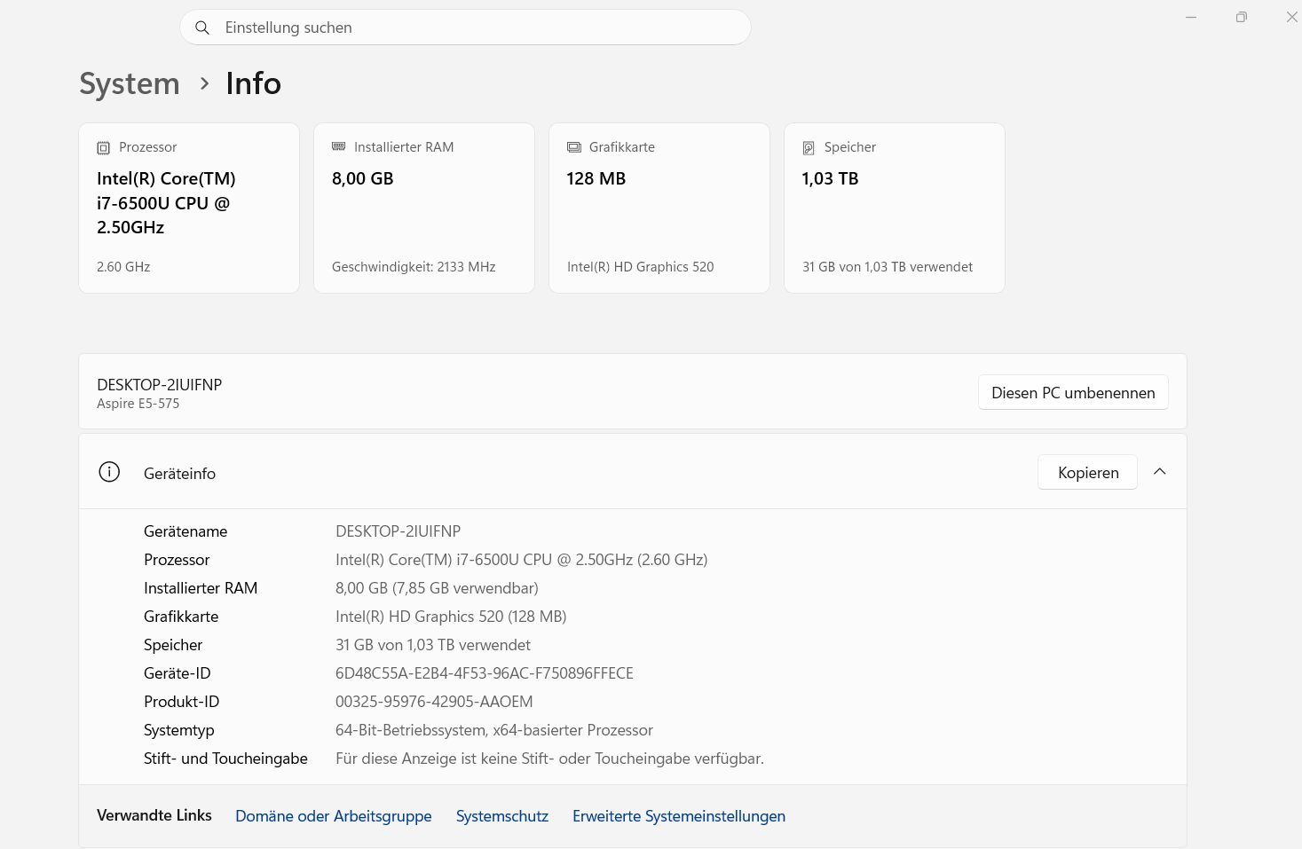Collapse the Geräteinfo section chevron
This screenshot has width=1302, height=849.
click(1160, 472)
